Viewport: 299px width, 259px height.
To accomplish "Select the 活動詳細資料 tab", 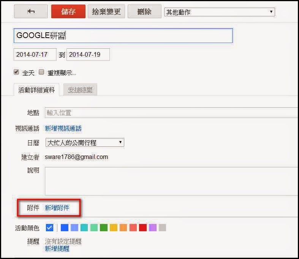I will click(x=36, y=90).
